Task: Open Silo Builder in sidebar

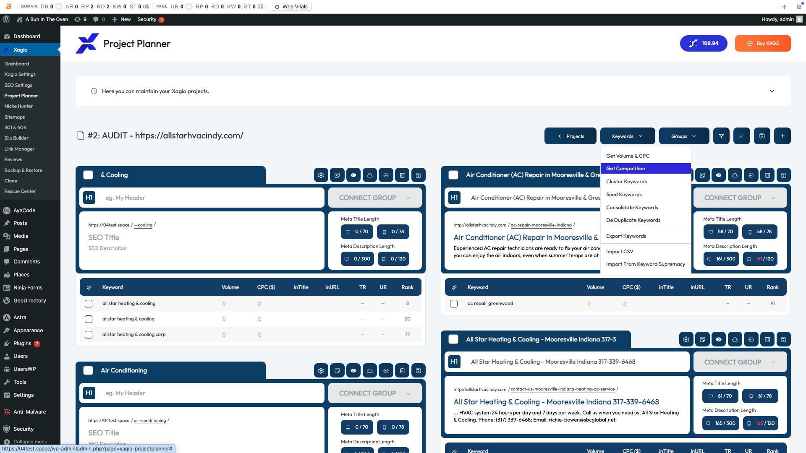Action: [x=16, y=138]
